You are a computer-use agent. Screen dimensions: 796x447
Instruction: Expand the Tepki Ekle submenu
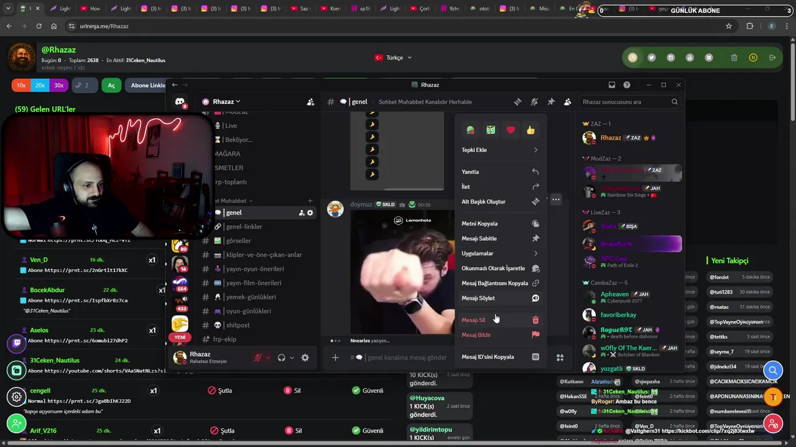[x=500, y=150]
